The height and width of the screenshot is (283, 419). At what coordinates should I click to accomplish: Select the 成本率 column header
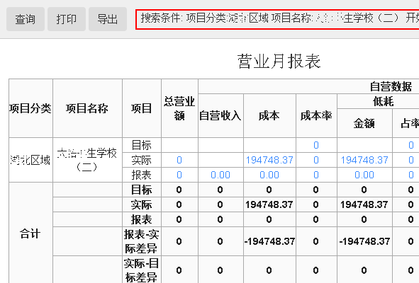coord(316,116)
